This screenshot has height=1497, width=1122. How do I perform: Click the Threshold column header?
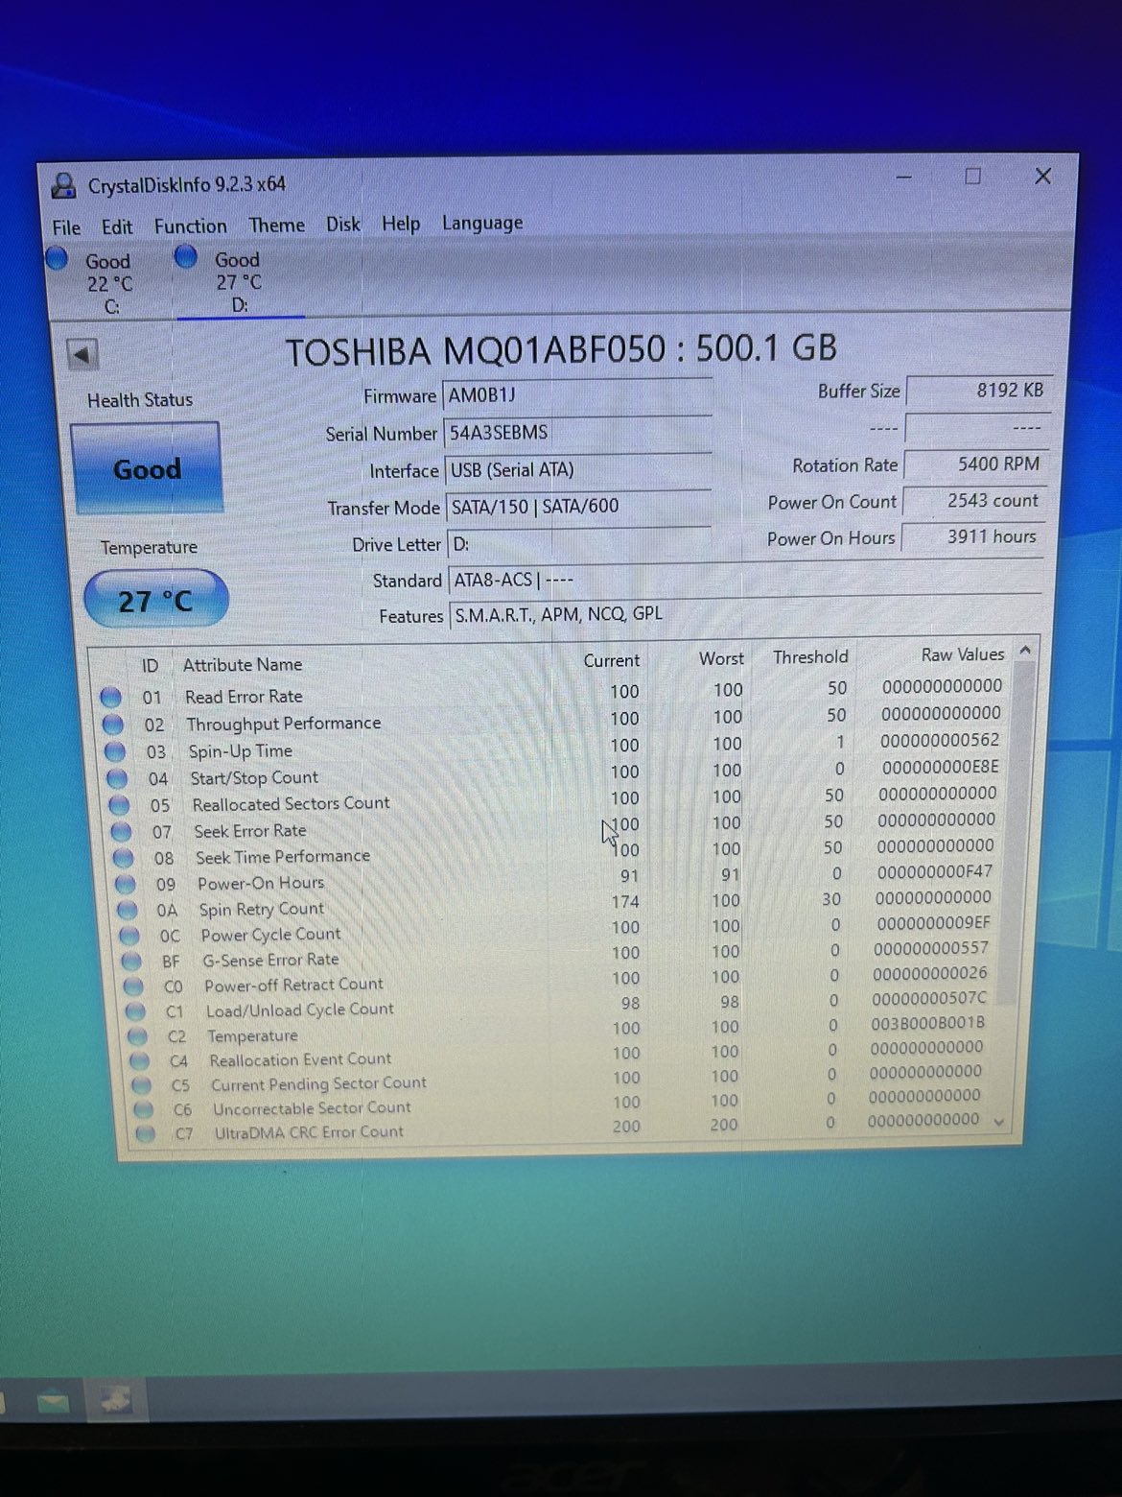(810, 657)
